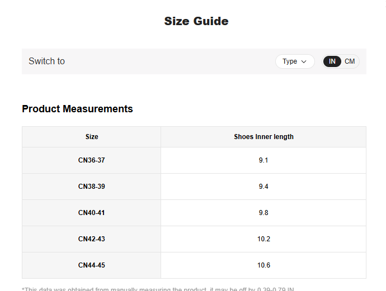386x291 pixels.
Task: Select the CN44-45 size row
Action: tap(92, 265)
